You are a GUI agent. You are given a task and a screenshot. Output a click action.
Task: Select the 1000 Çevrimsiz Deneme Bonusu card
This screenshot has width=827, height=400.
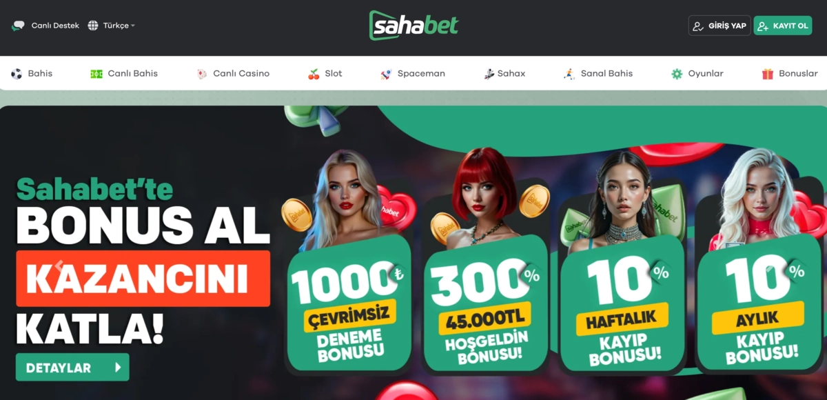pyautogui.click(x=349, y=303)
